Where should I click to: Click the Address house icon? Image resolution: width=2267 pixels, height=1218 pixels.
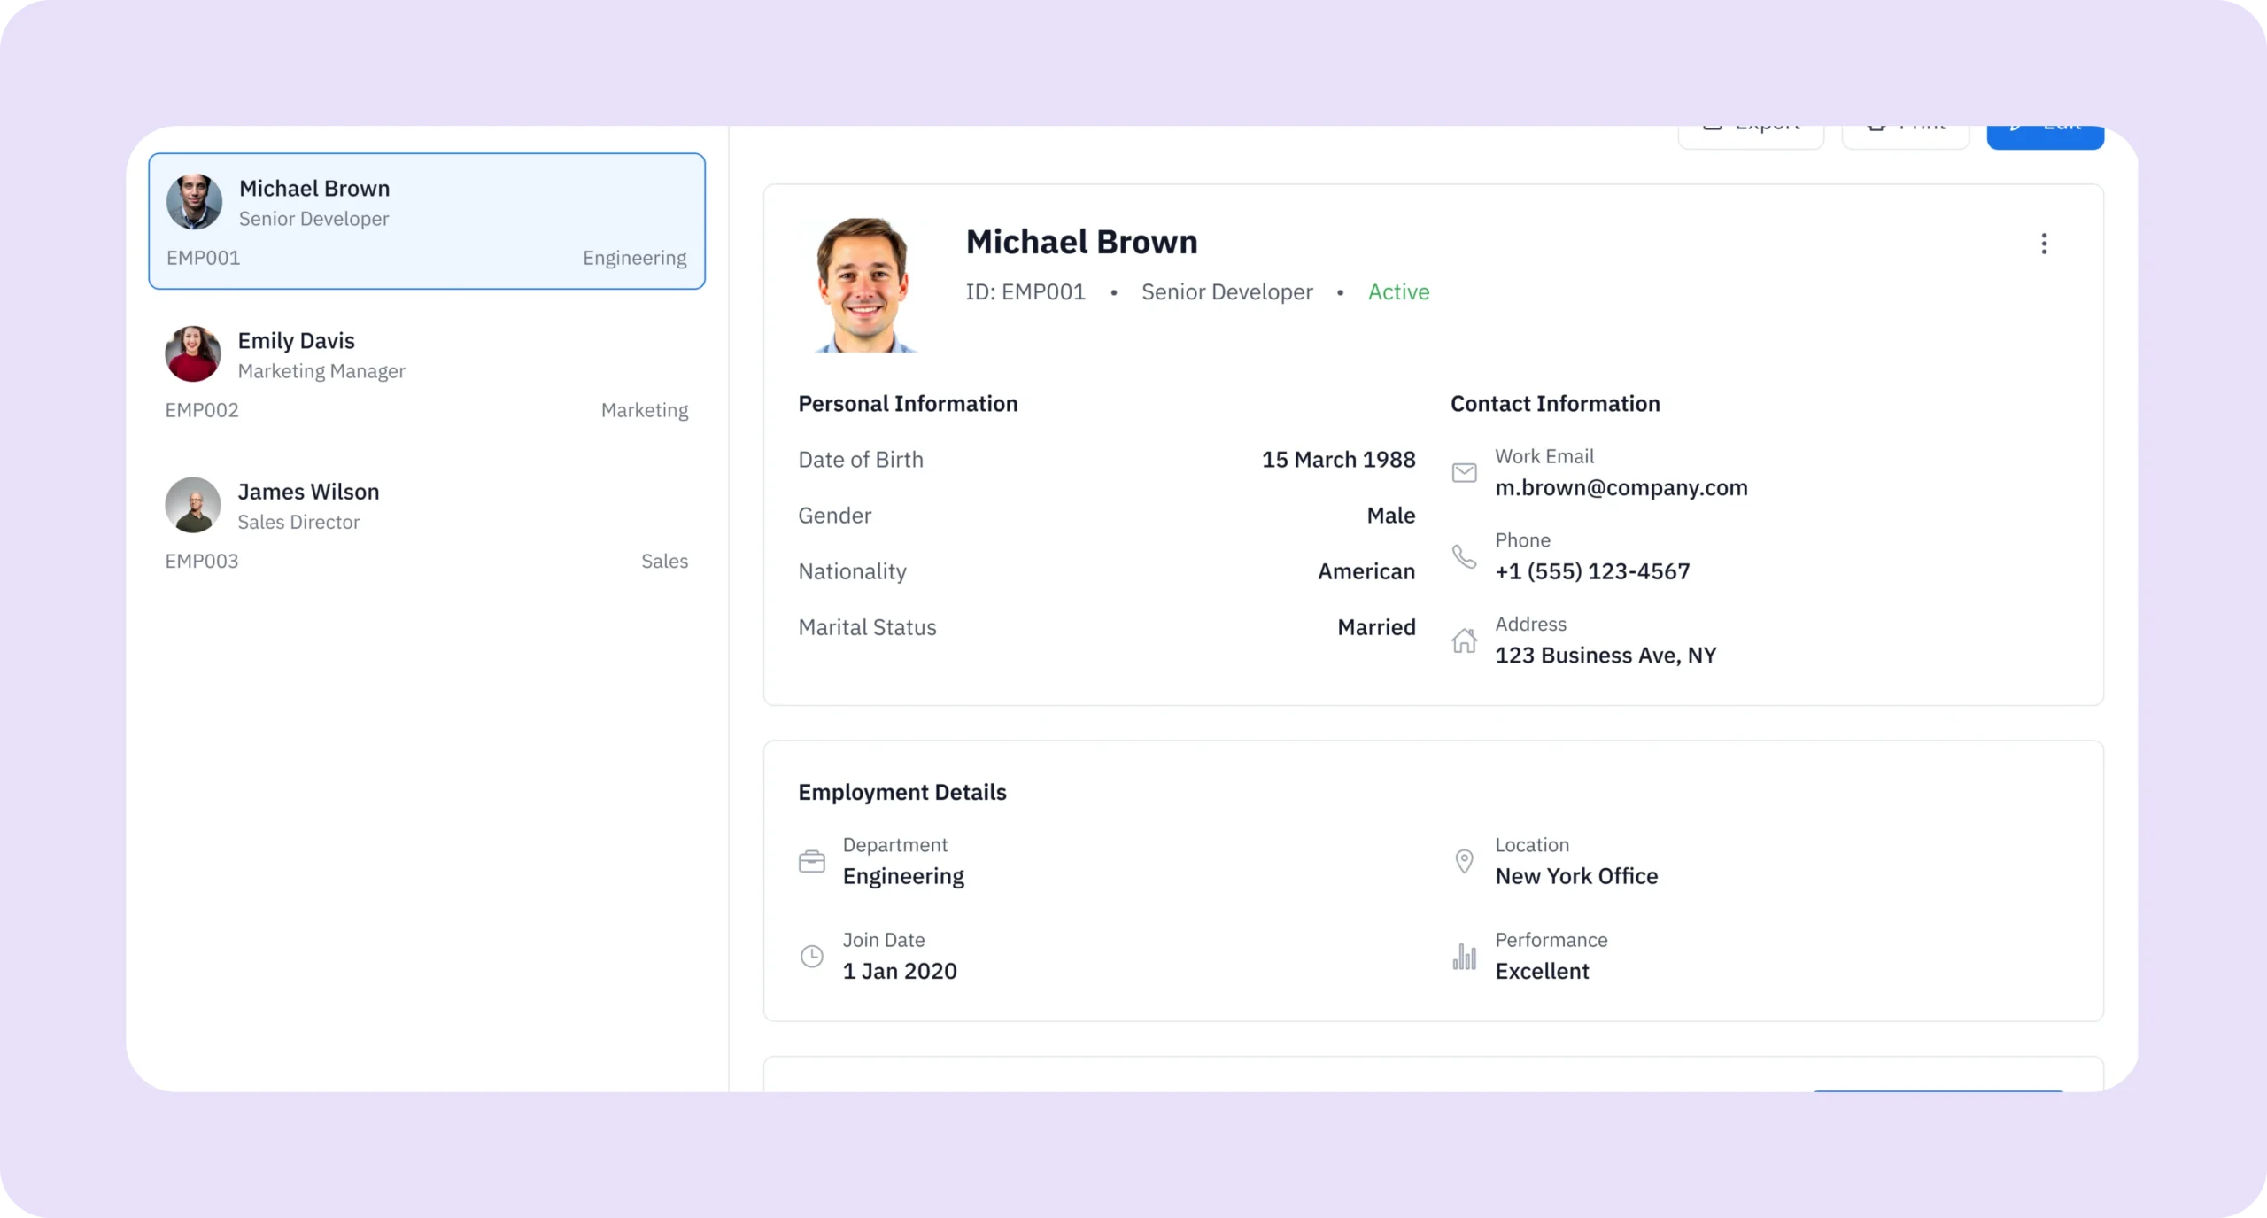pyautogui.click(x=1464, y=640)
